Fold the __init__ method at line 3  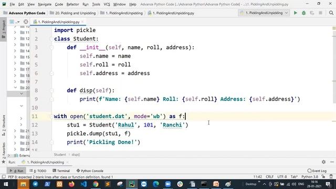click(x=51, y=48)
